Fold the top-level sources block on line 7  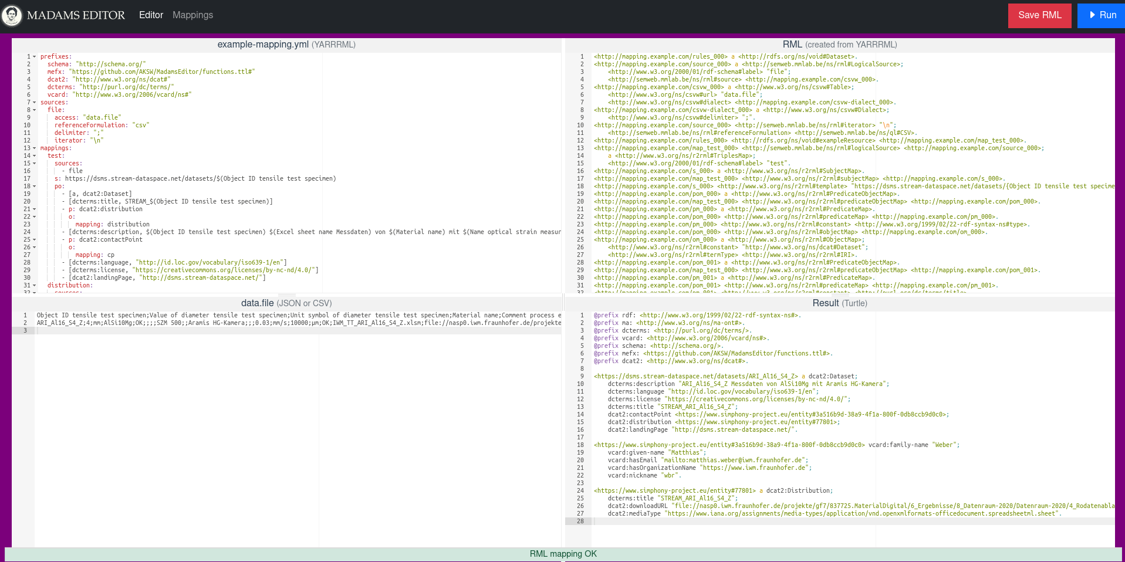tap(34, 103)
